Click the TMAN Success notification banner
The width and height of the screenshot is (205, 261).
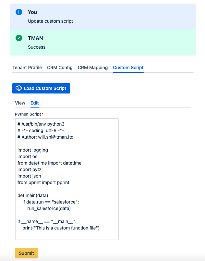103,43
